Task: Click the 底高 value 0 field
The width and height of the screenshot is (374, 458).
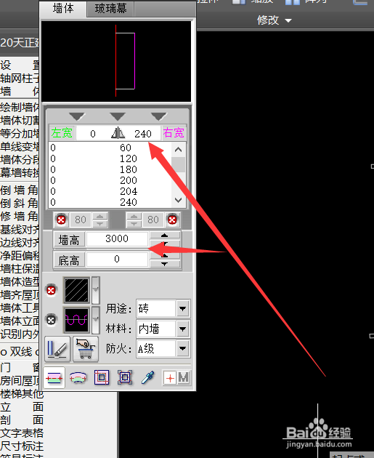Action: click(117, 259)
